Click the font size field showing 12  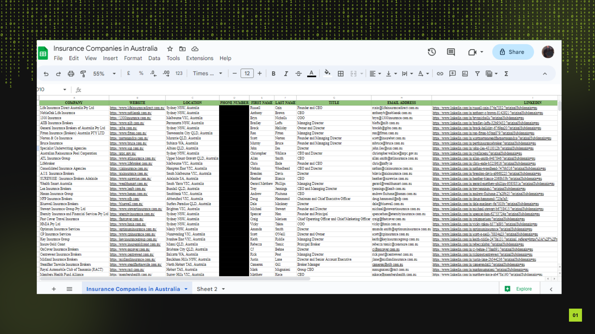click(247, 74)
